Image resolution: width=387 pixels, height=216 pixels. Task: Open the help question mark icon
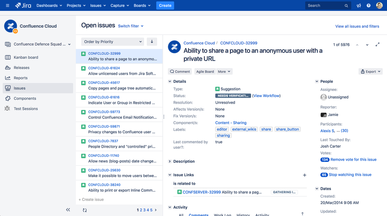pos(368,5)
